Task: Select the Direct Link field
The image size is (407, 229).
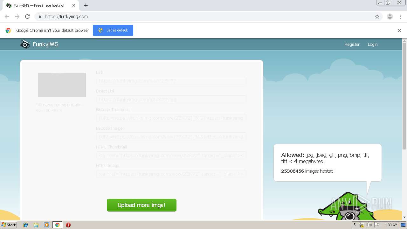Action: pos(171,100)
